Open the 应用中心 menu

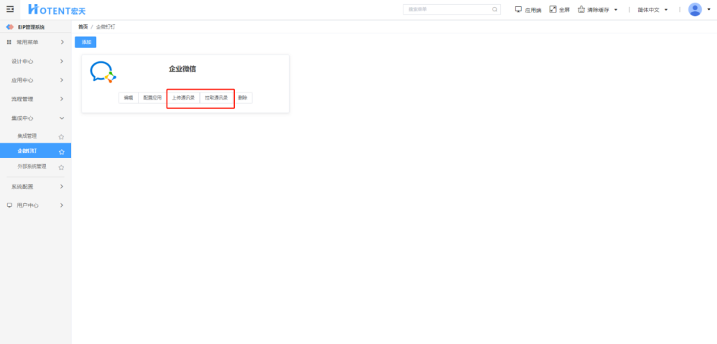[36, 80]
